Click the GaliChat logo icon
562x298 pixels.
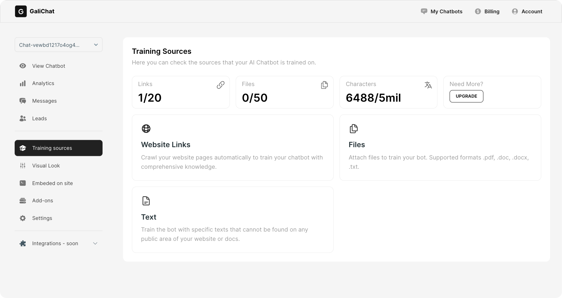coord(21,11)
